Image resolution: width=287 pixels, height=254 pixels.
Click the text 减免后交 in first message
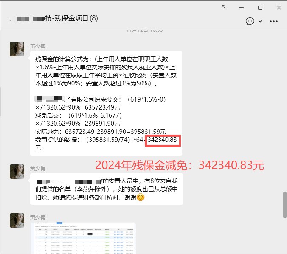(x=47, y=116)
